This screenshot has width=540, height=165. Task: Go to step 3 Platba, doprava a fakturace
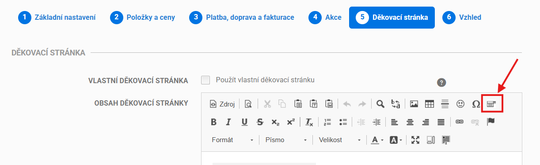241,18
